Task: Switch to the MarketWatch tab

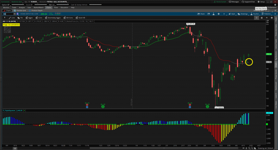Action: click(x=38, y=8)
